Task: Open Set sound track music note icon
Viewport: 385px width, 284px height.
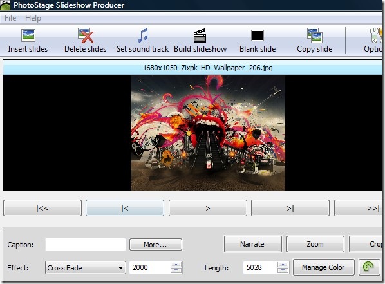Action: (x=143, y=35)
